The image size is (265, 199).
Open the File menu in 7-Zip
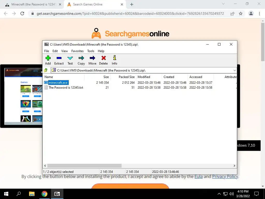click(x=47, y=51)
